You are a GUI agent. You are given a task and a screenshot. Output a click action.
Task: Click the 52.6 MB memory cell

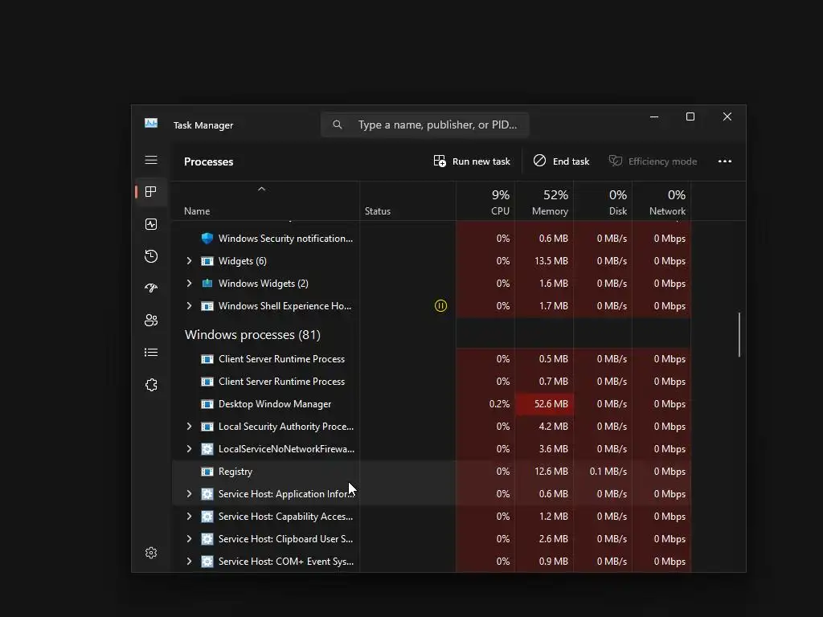pyautogui.click(x=544, y=404)
